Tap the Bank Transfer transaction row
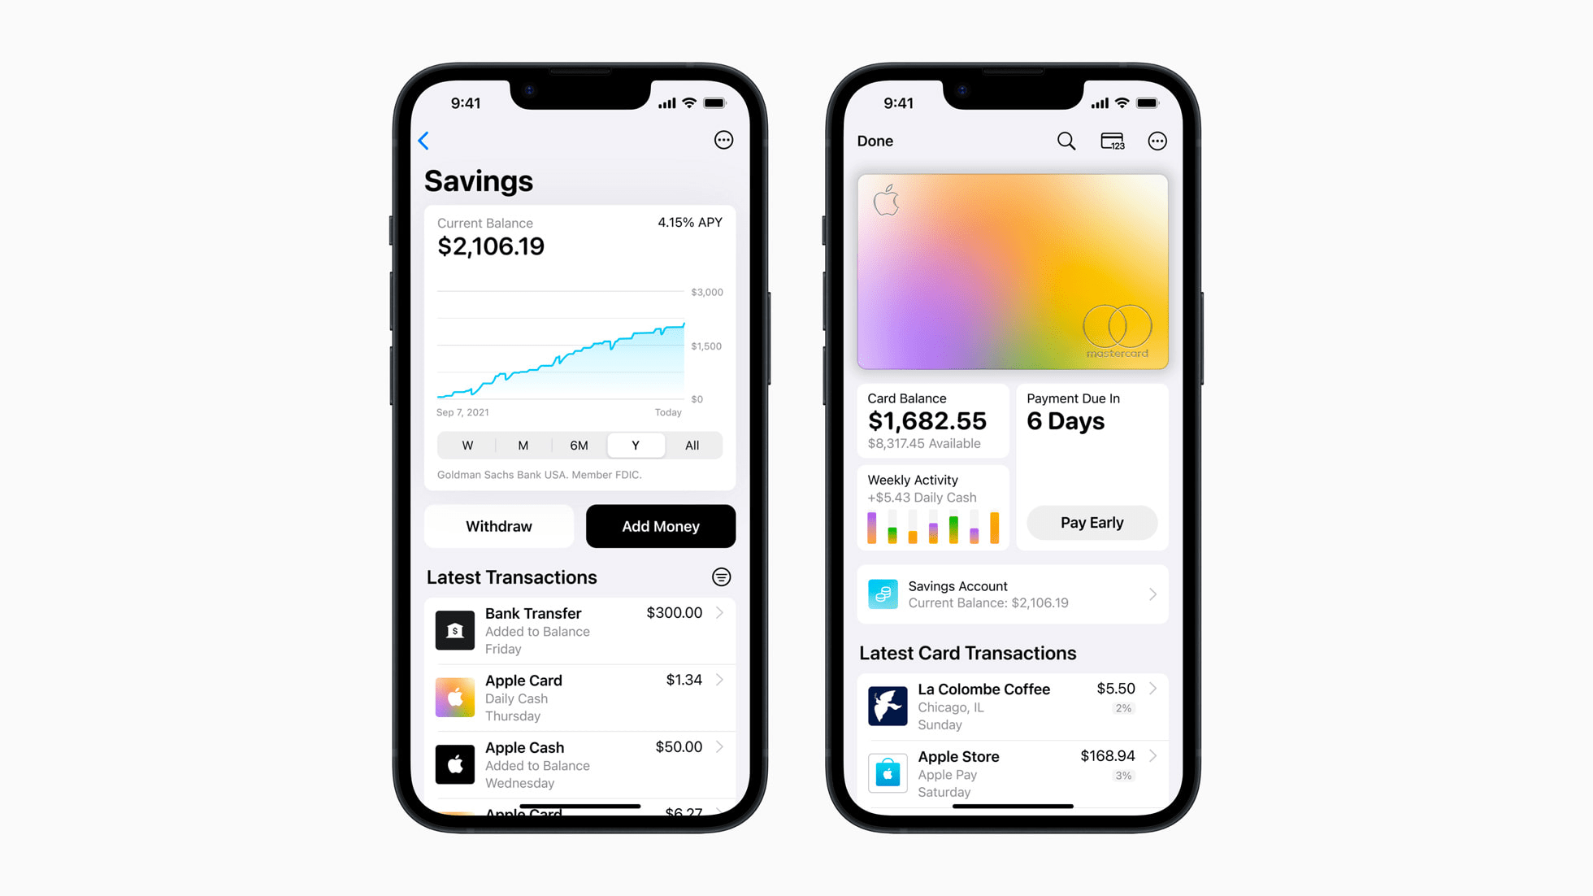The width and height of the screenshot is (1593, 896). tap(579, 629)
